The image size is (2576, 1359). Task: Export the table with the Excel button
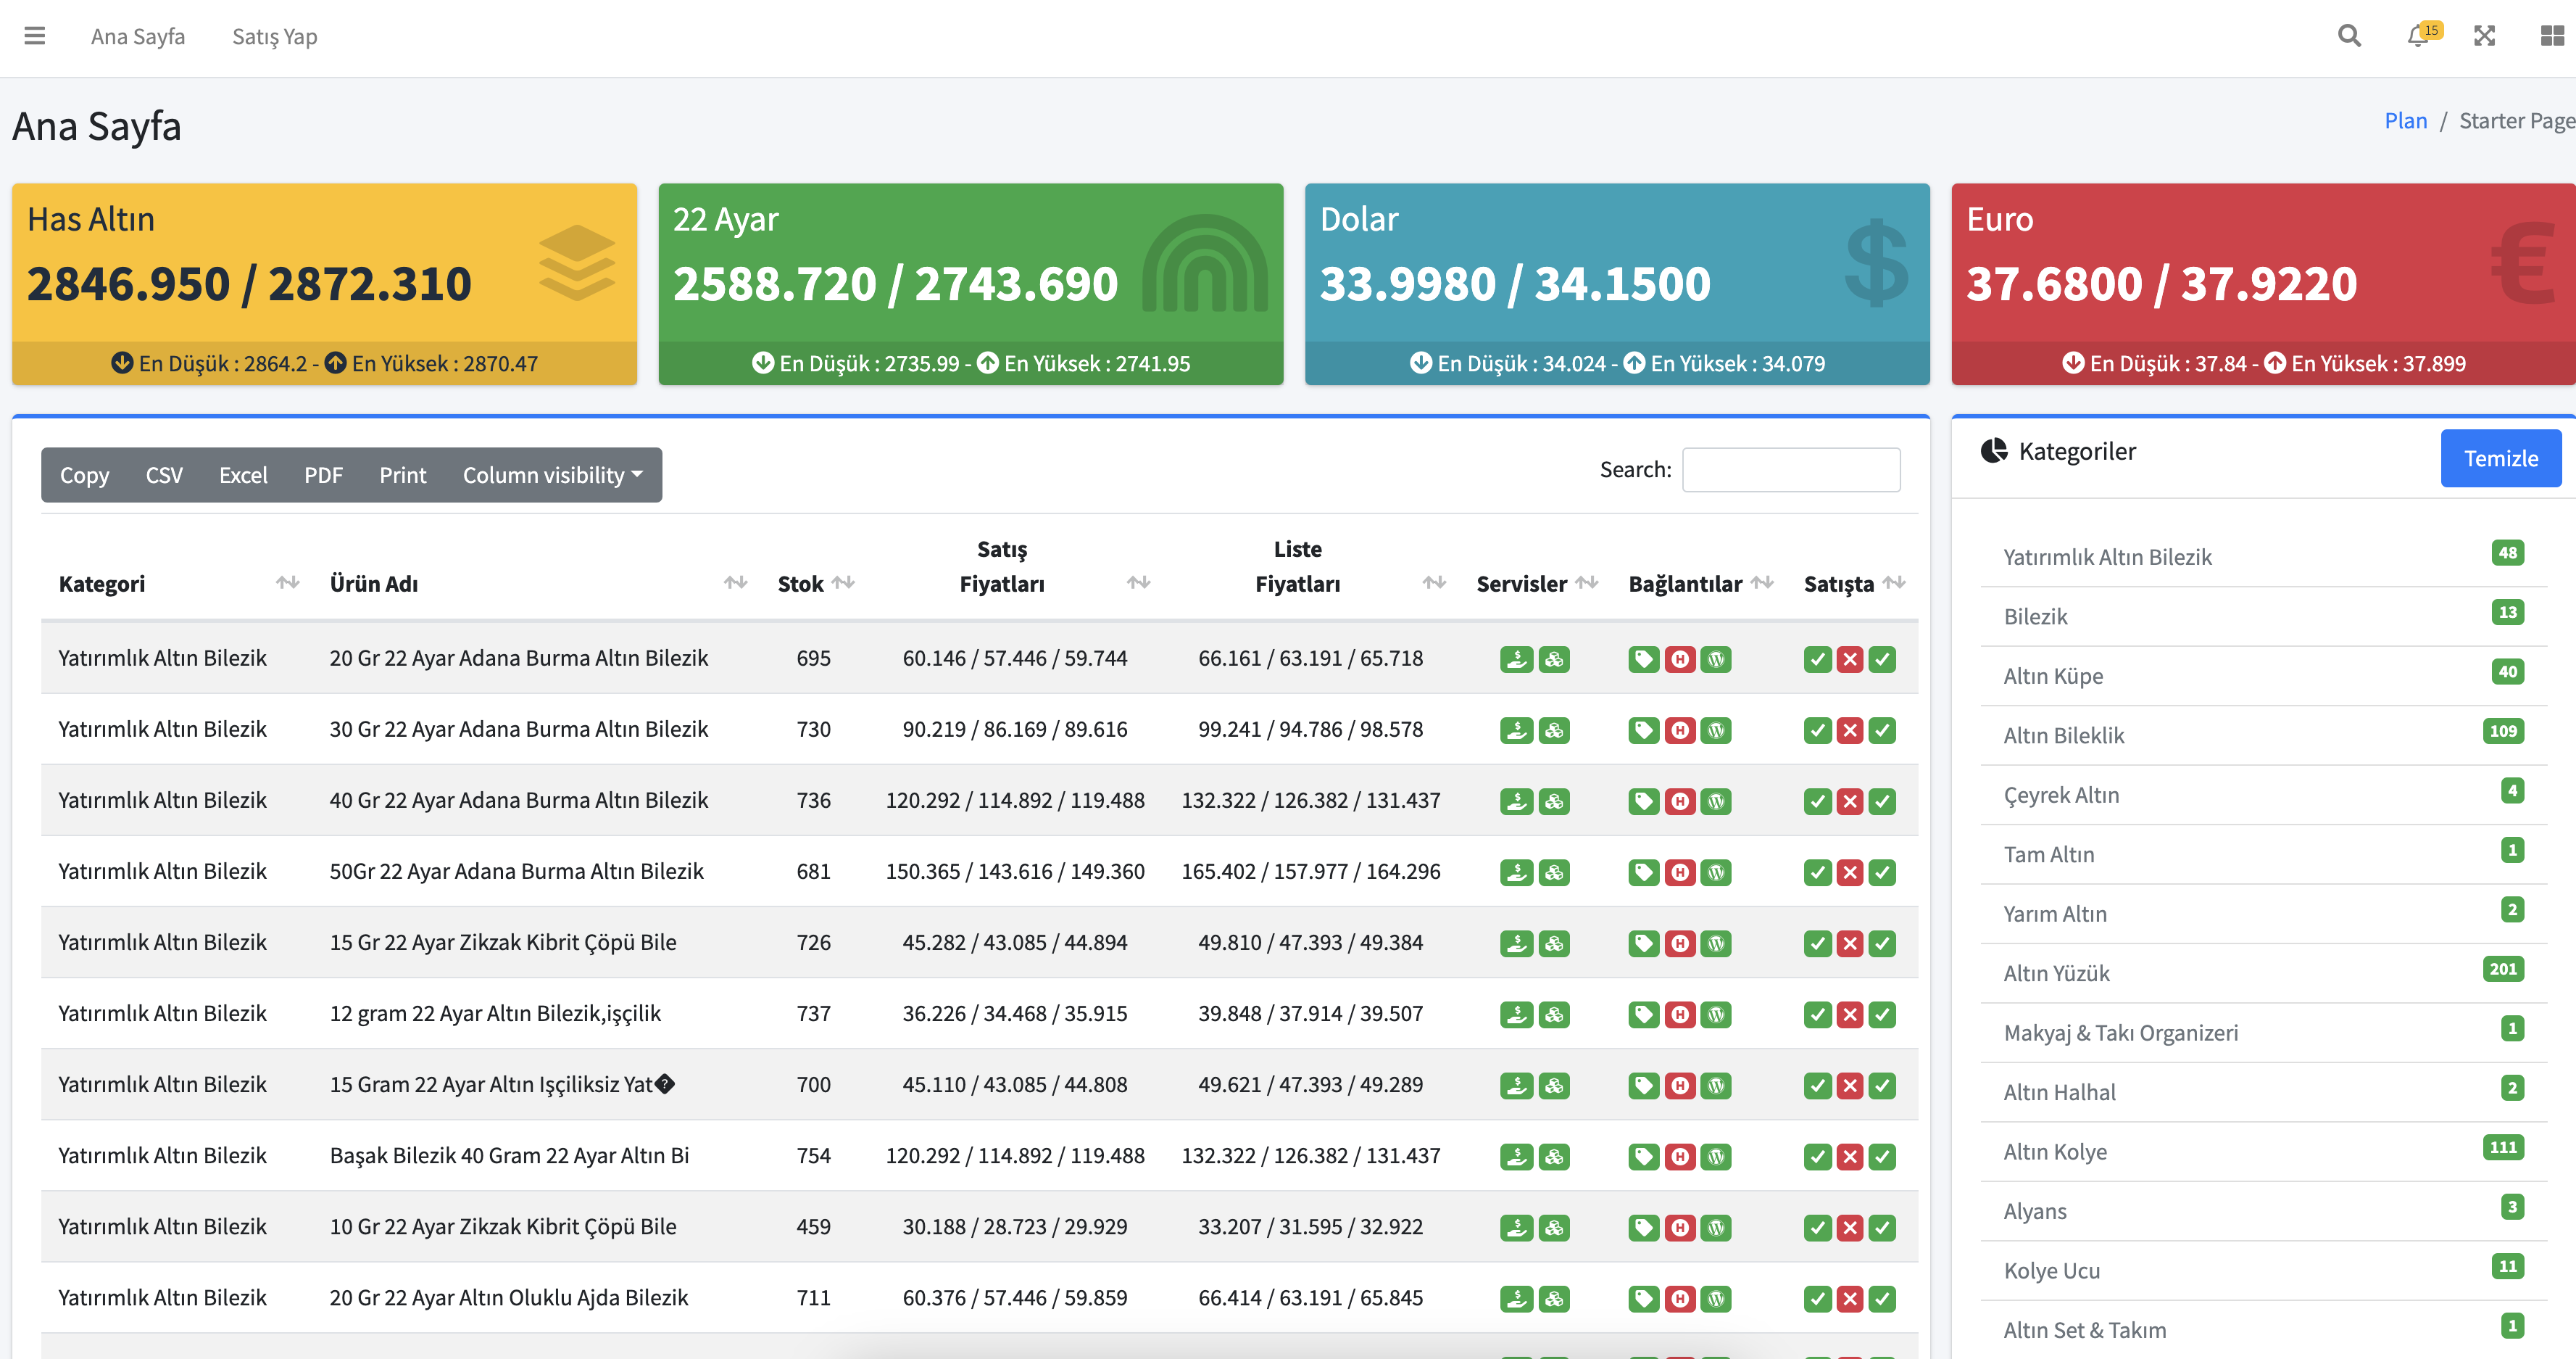(x=243, y=475)
